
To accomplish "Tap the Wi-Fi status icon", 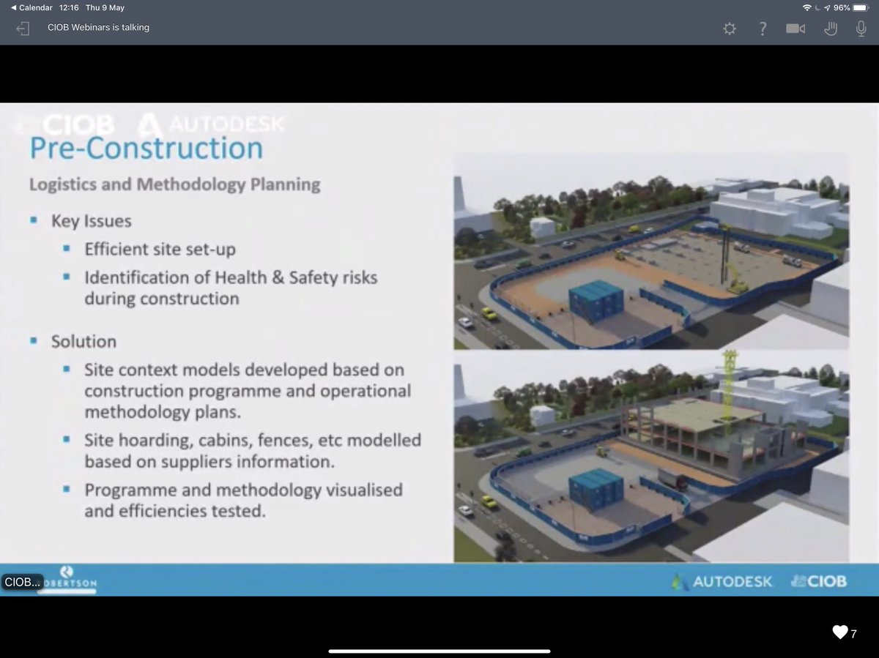I will 807,7.
